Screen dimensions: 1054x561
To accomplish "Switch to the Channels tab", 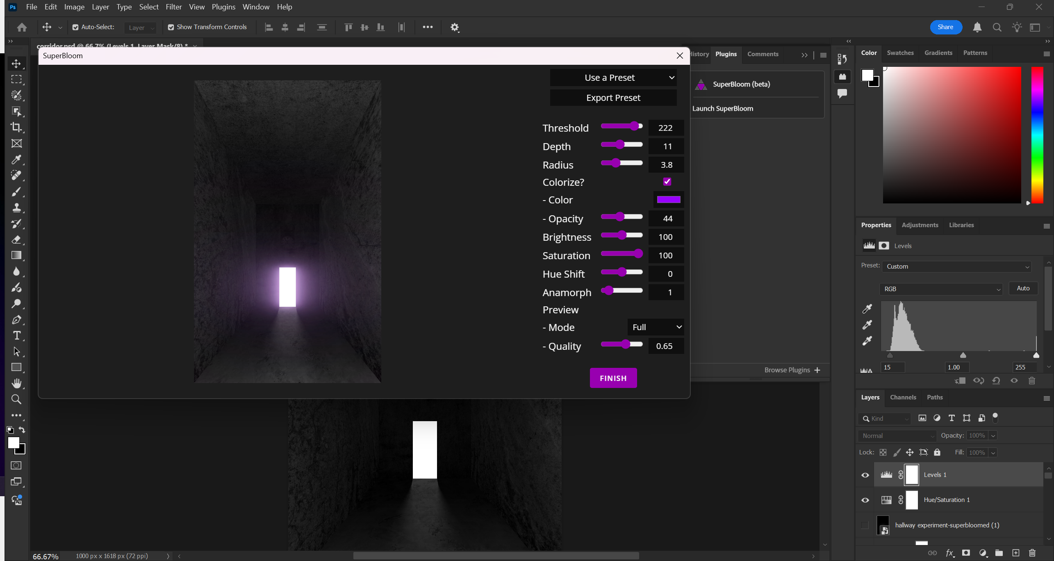I will tap(903, 397).
